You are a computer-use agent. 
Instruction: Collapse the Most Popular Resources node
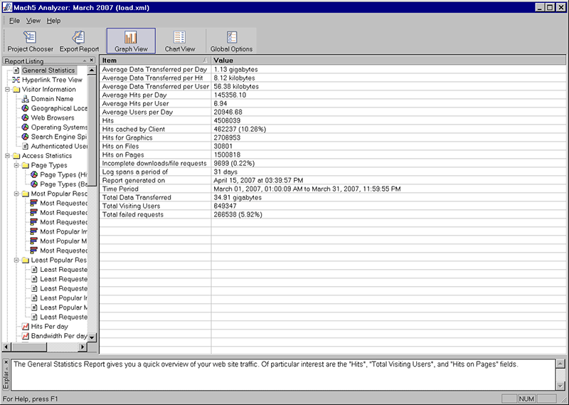point(16,194)
